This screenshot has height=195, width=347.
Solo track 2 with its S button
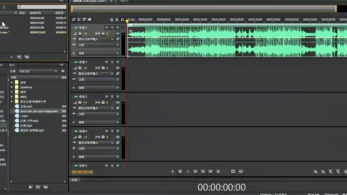coord(112,62)
